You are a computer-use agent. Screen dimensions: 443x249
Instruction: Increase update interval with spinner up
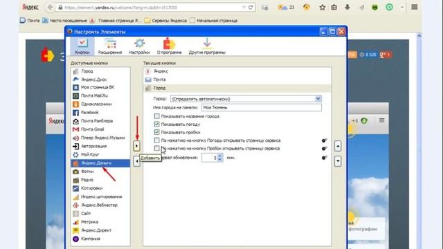coord(220,156)
